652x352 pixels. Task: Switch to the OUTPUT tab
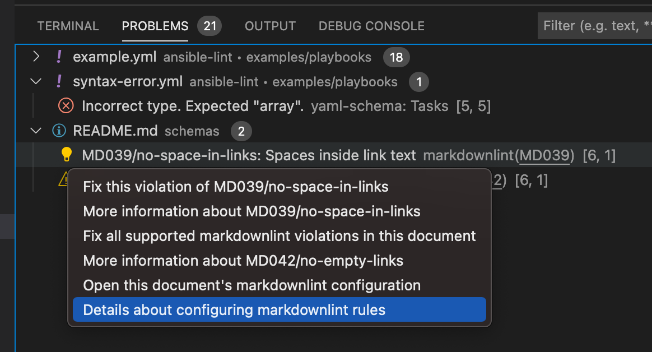point(270,26)
